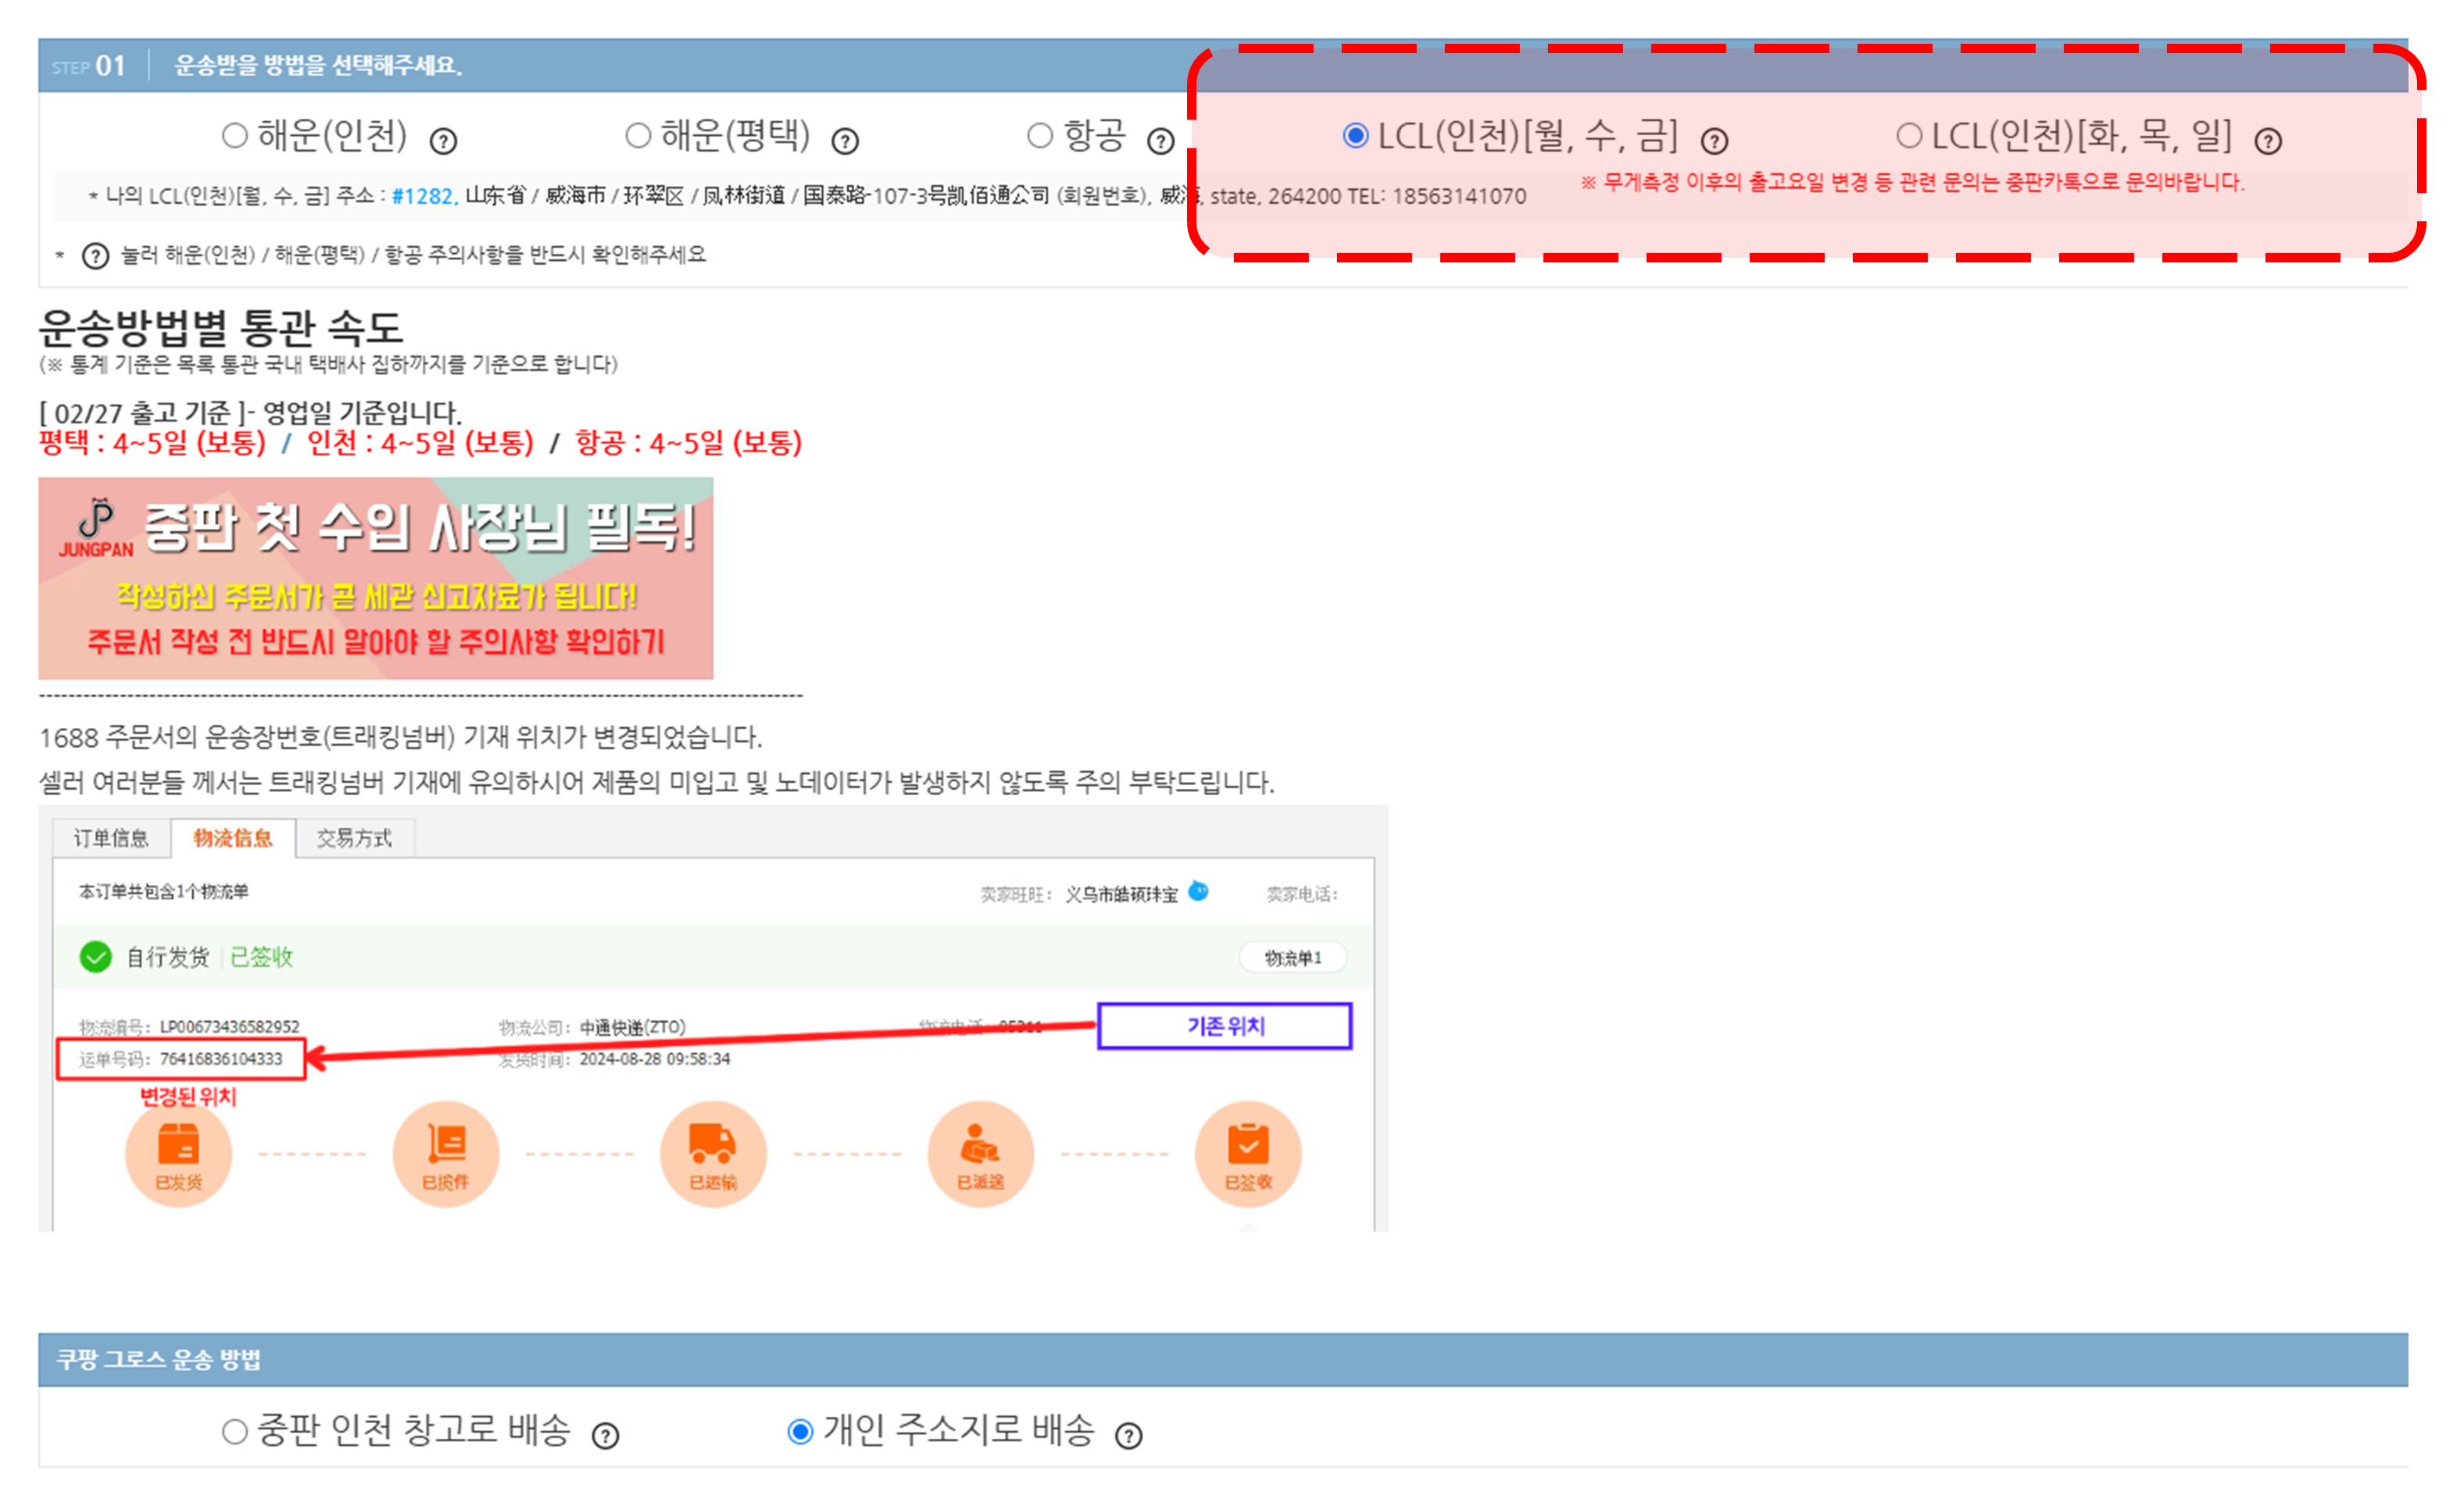Screen dimensions: 2464x1506
Task: Select the 해운(인천) shipping radio button
Action: tap(234, 135)
